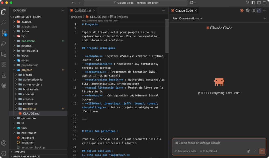Open Explorer views and more actions menu
The height and width of the screenshot is (158, 269).
[62, 10]
